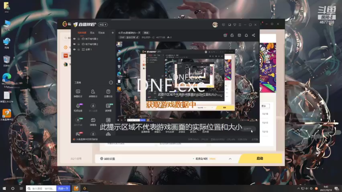
Task: Click the 百度一下 button in taskbar
Action: 63,189
